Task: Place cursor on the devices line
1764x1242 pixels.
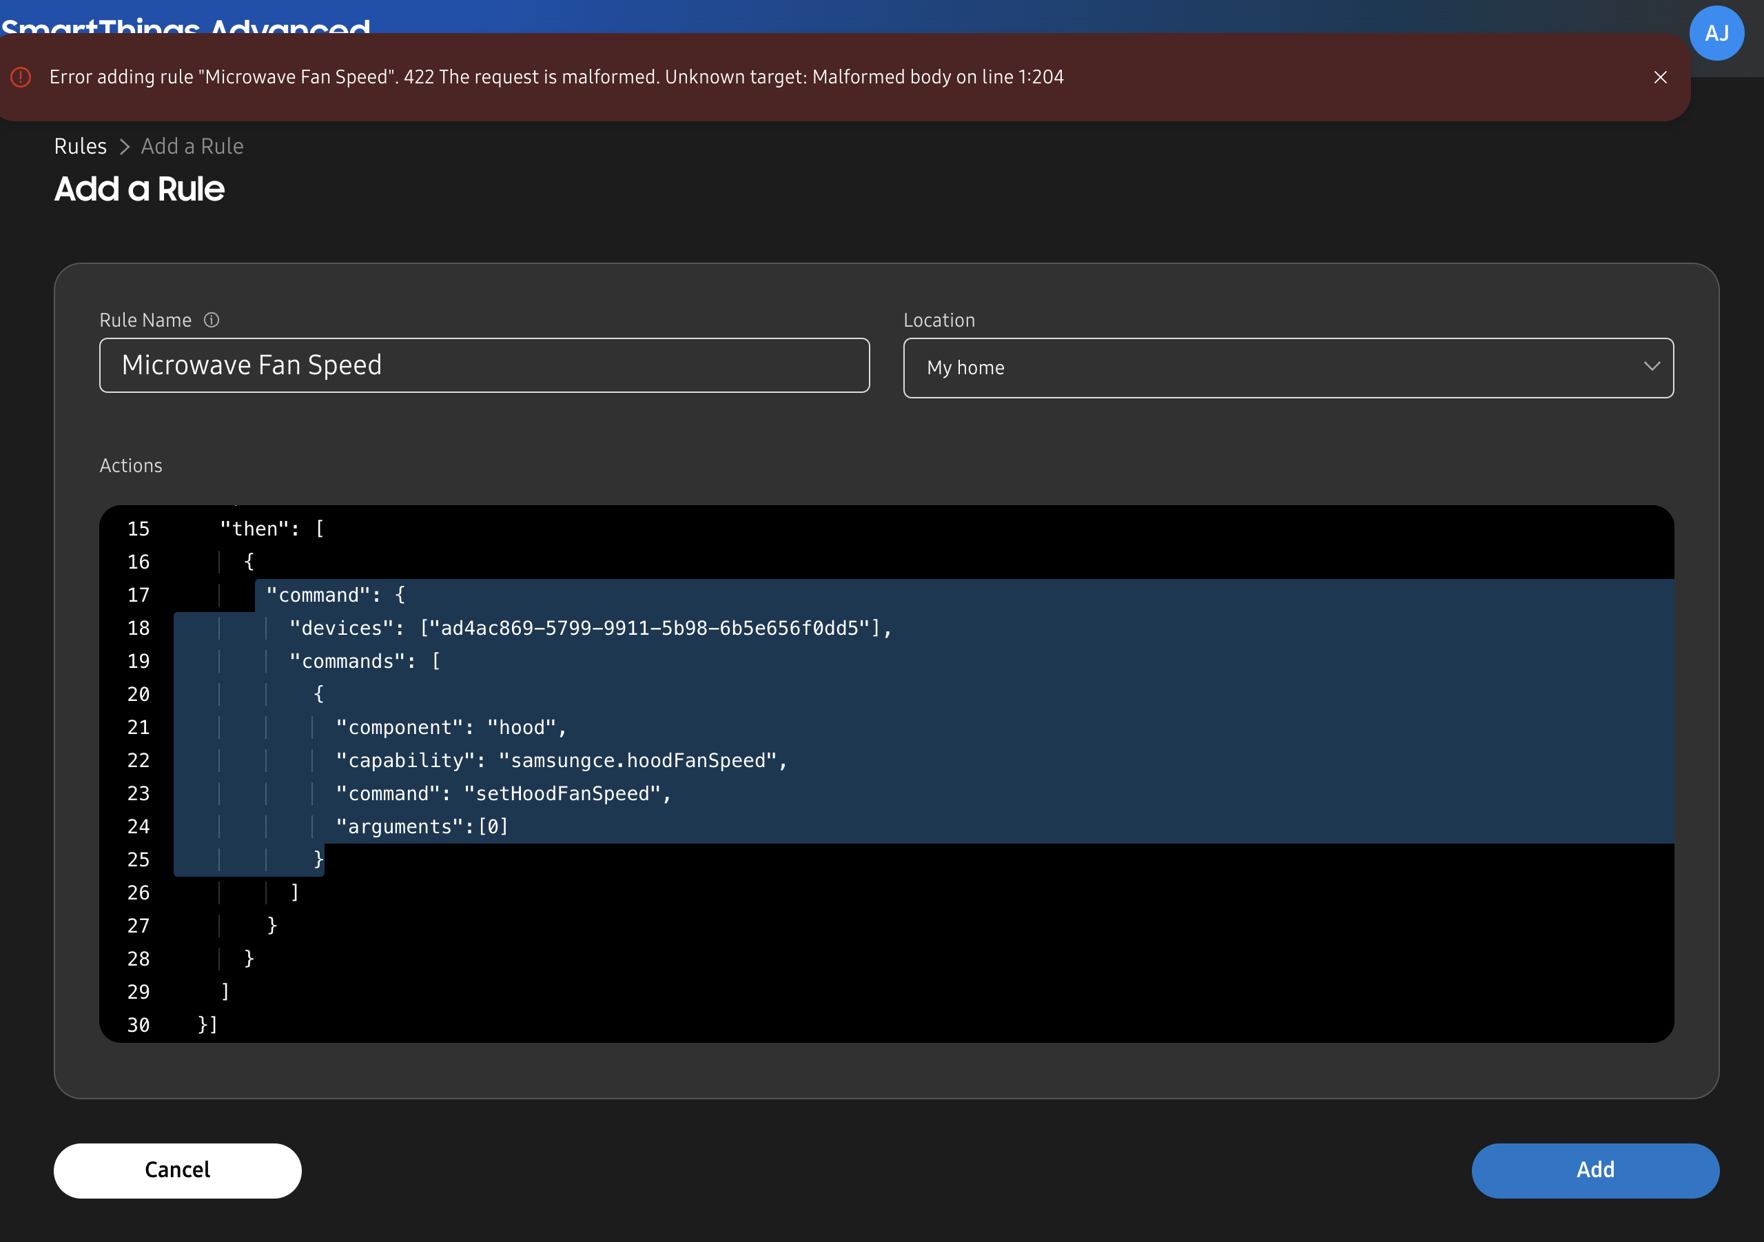Action: coord(590,628)
